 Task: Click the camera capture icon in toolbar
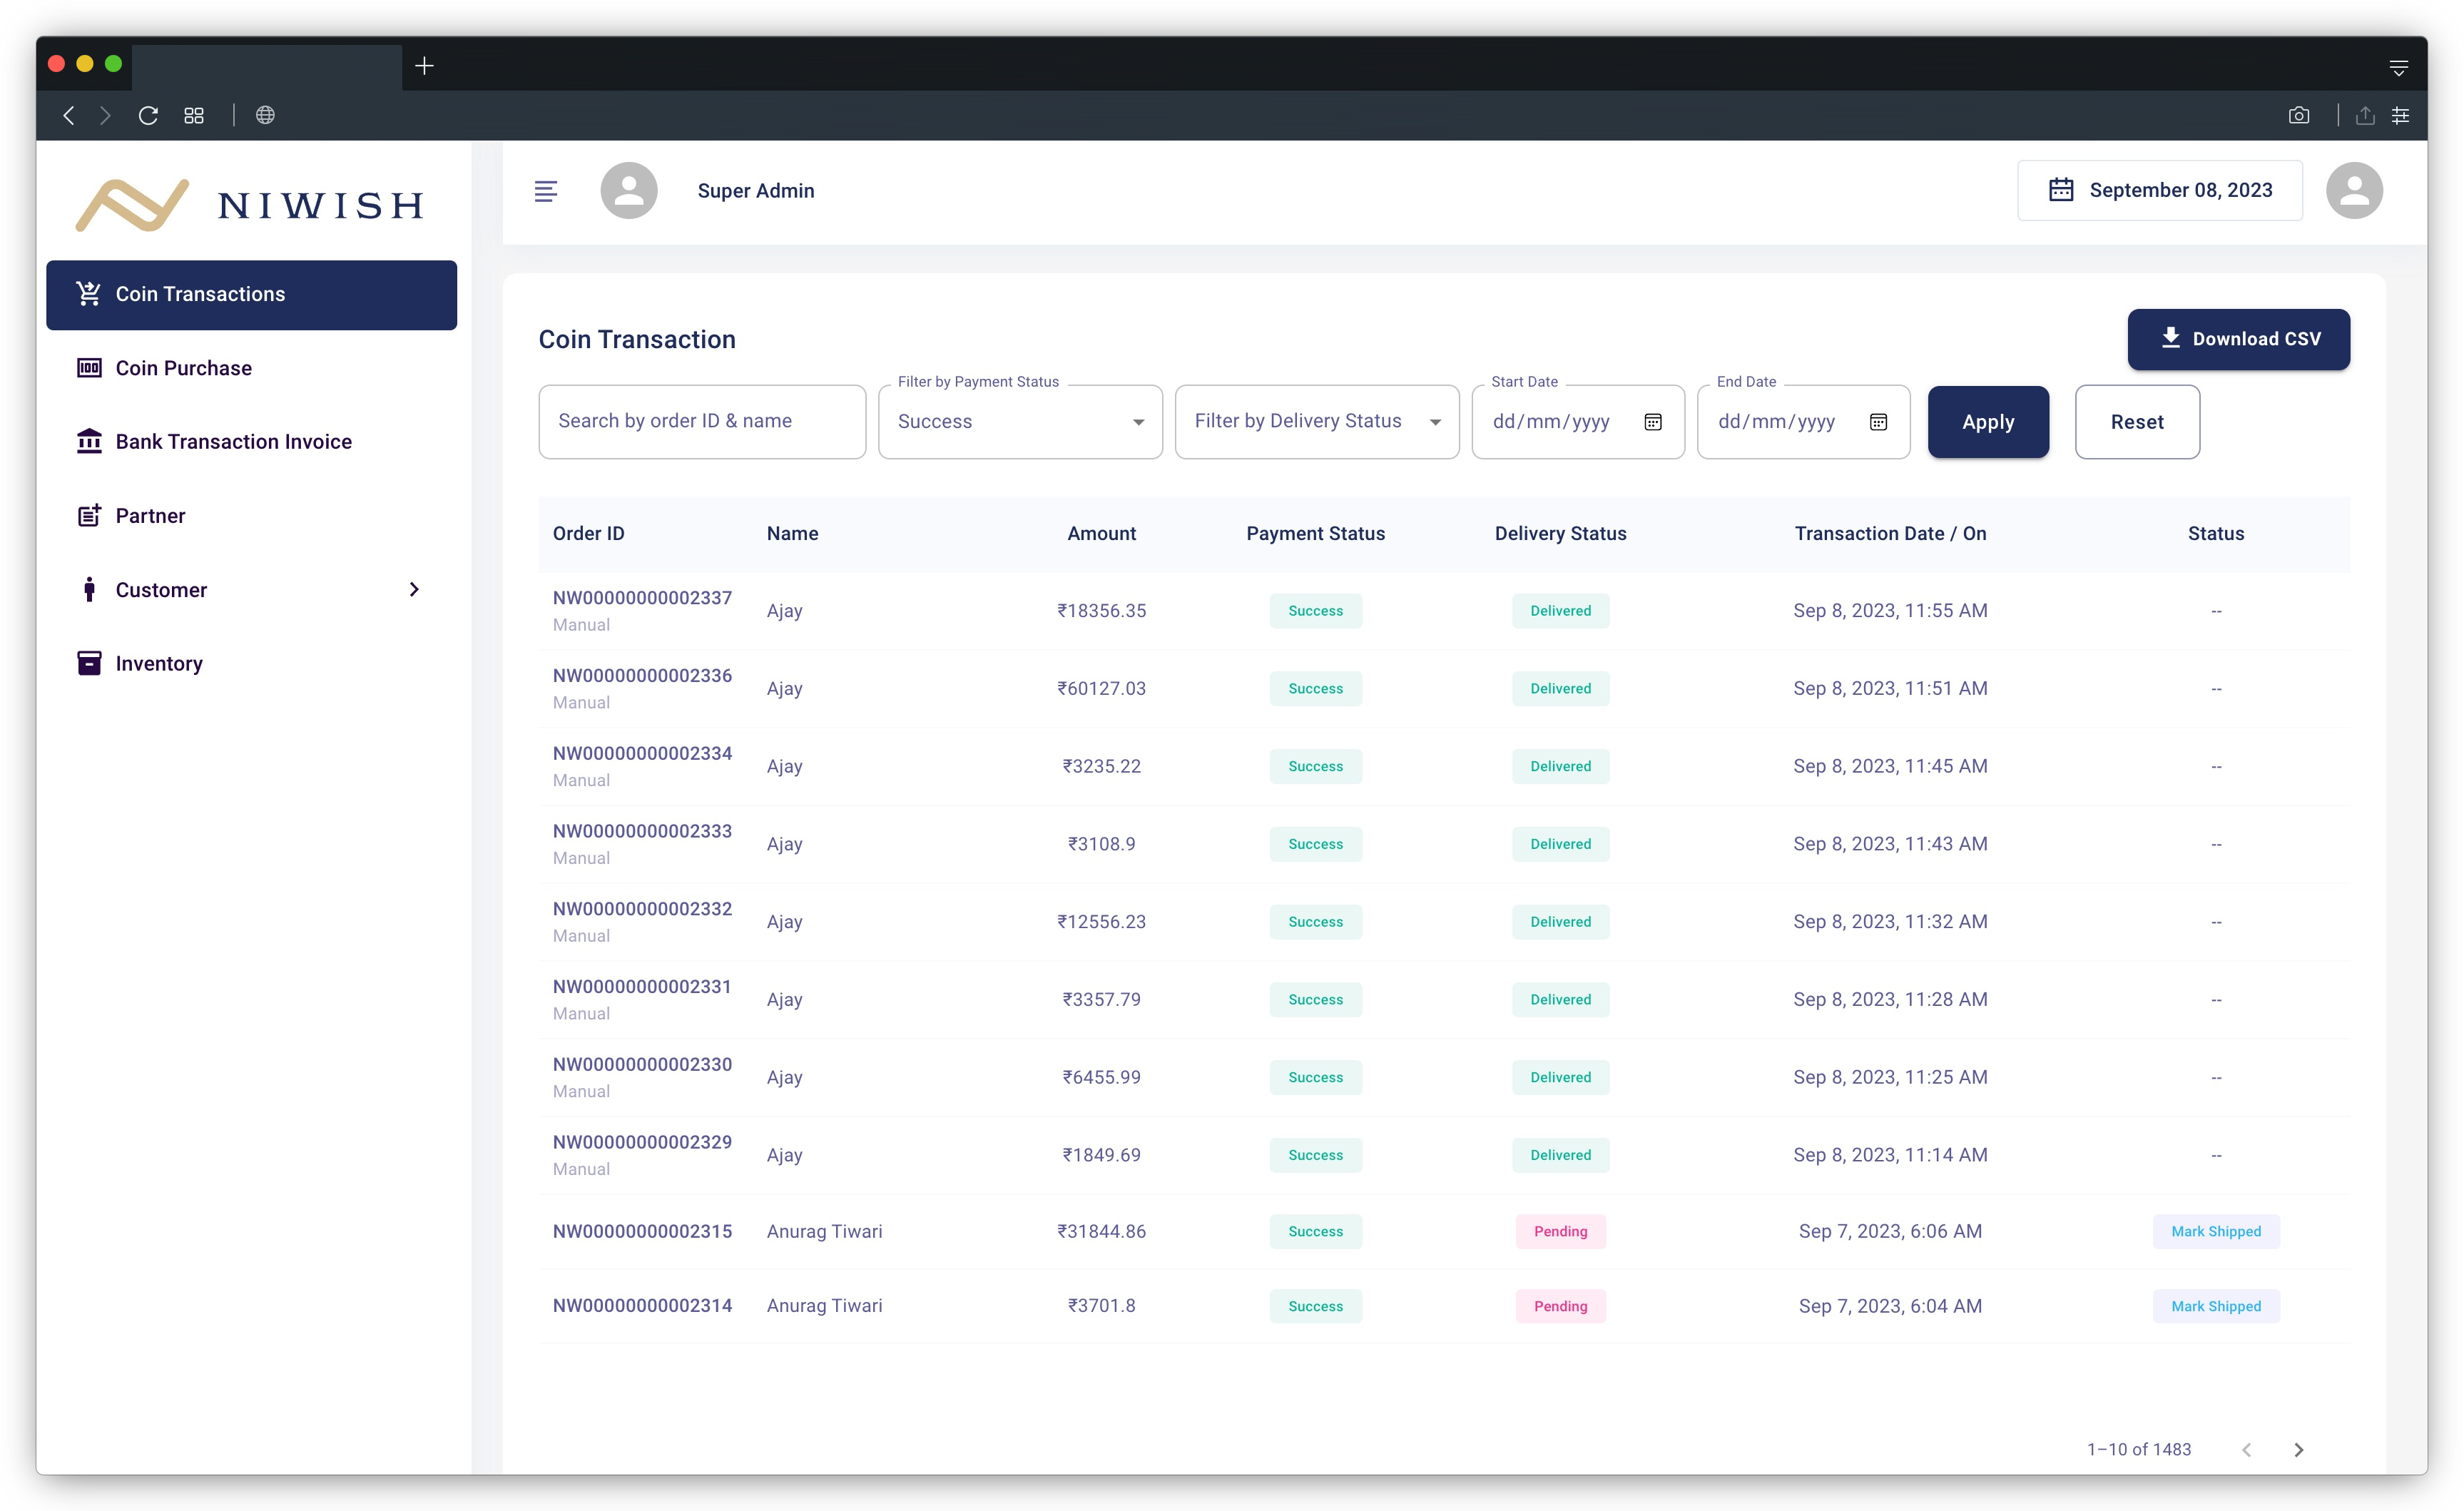pos(2298,115)
